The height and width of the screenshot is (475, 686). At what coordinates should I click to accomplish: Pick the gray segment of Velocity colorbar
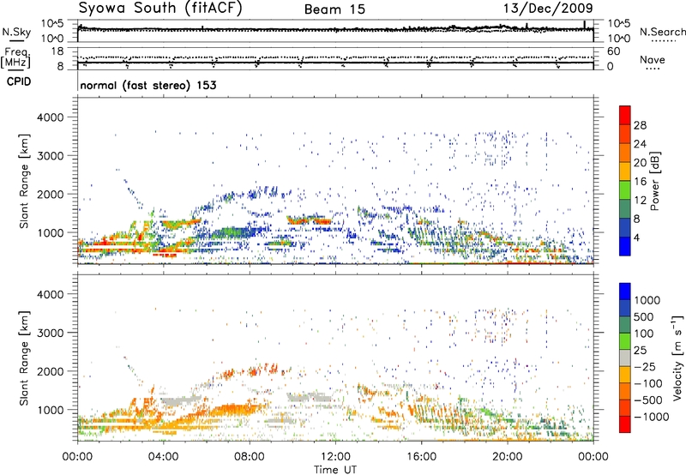click(625, 358)
